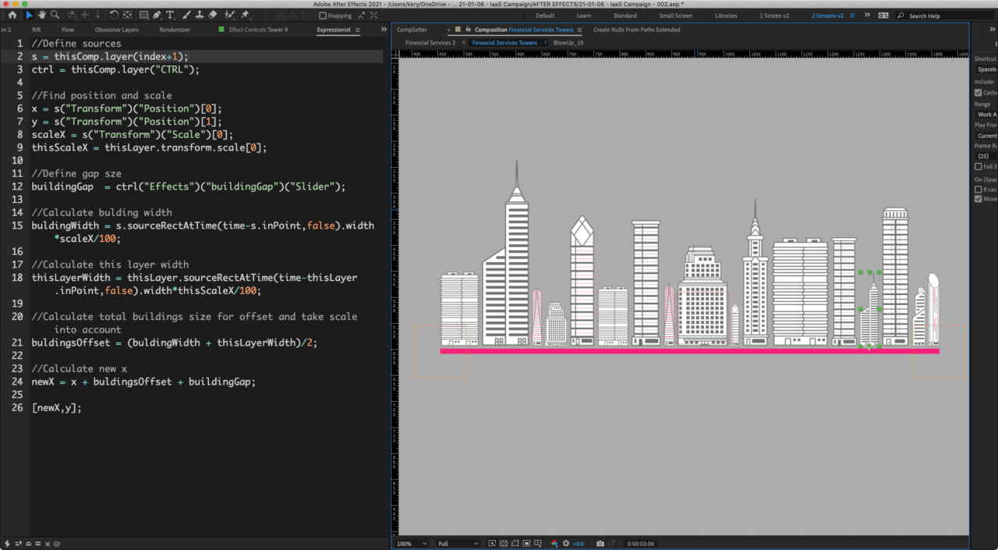Select the Hand tool
This screenshot has height=550, width=998.
42,15
